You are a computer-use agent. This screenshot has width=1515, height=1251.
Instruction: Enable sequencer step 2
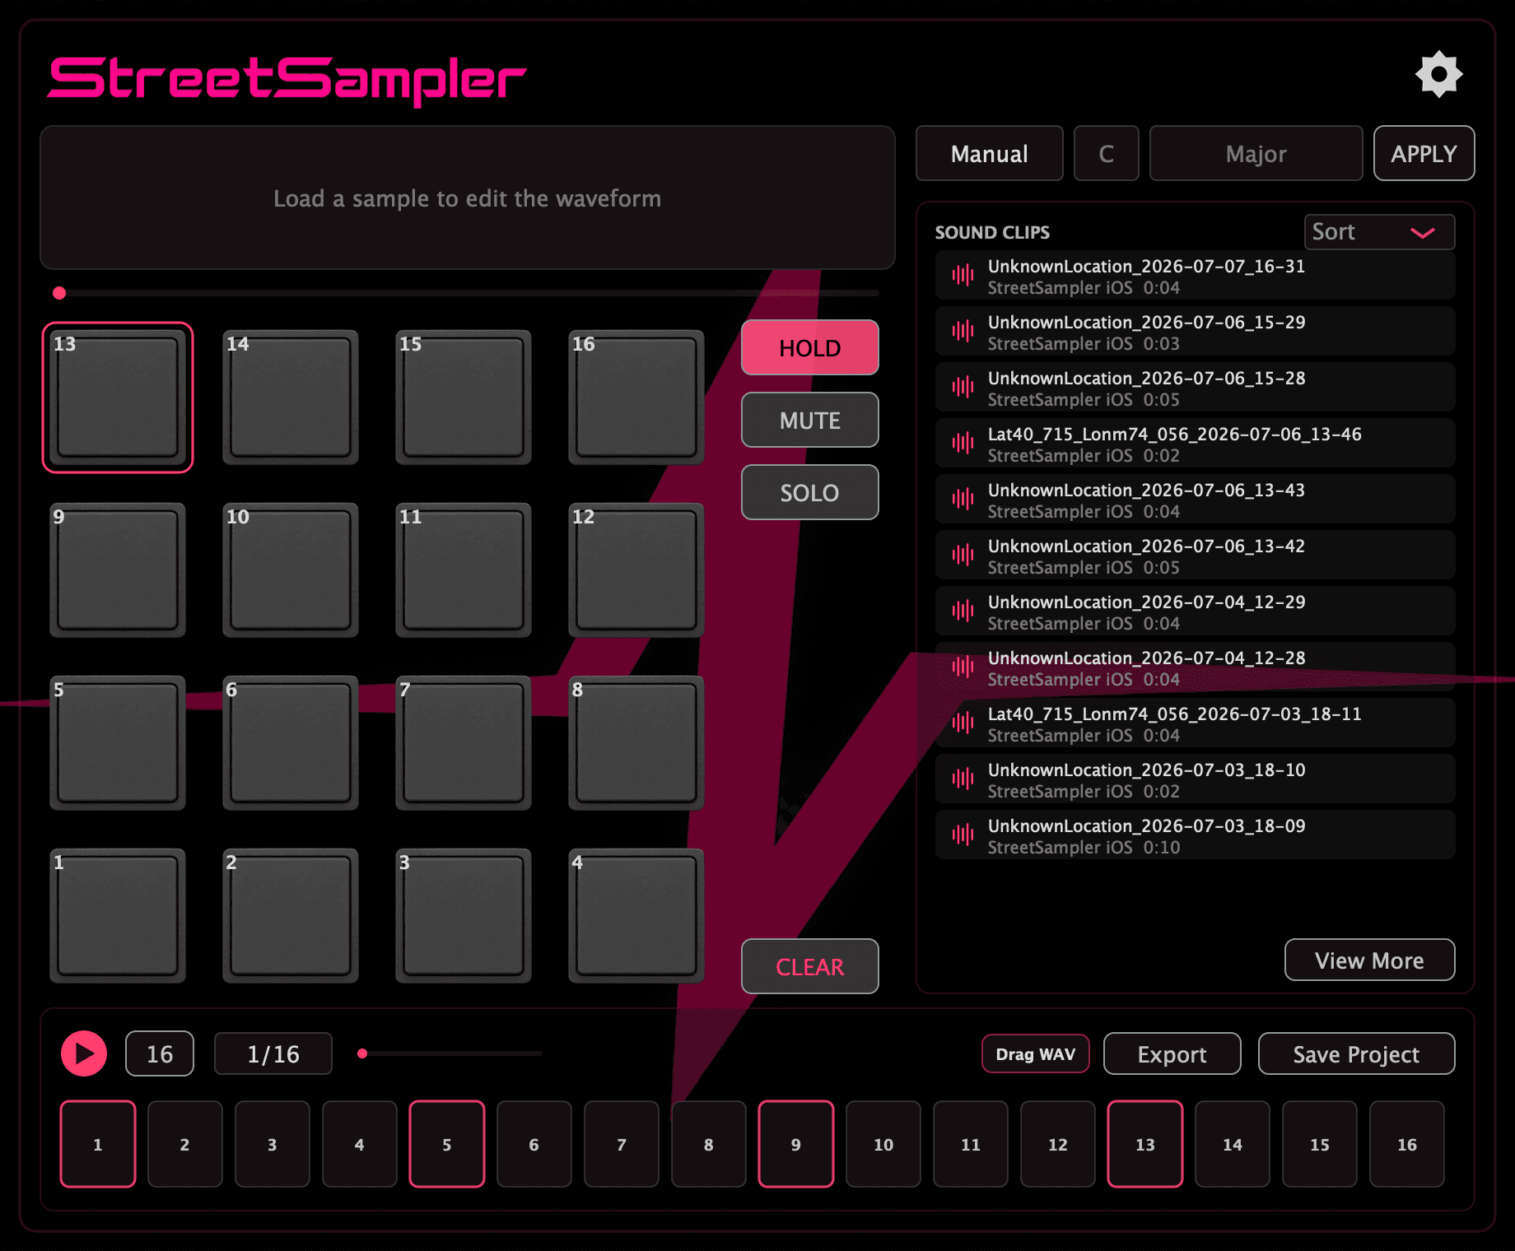[x=185, y=1144]
